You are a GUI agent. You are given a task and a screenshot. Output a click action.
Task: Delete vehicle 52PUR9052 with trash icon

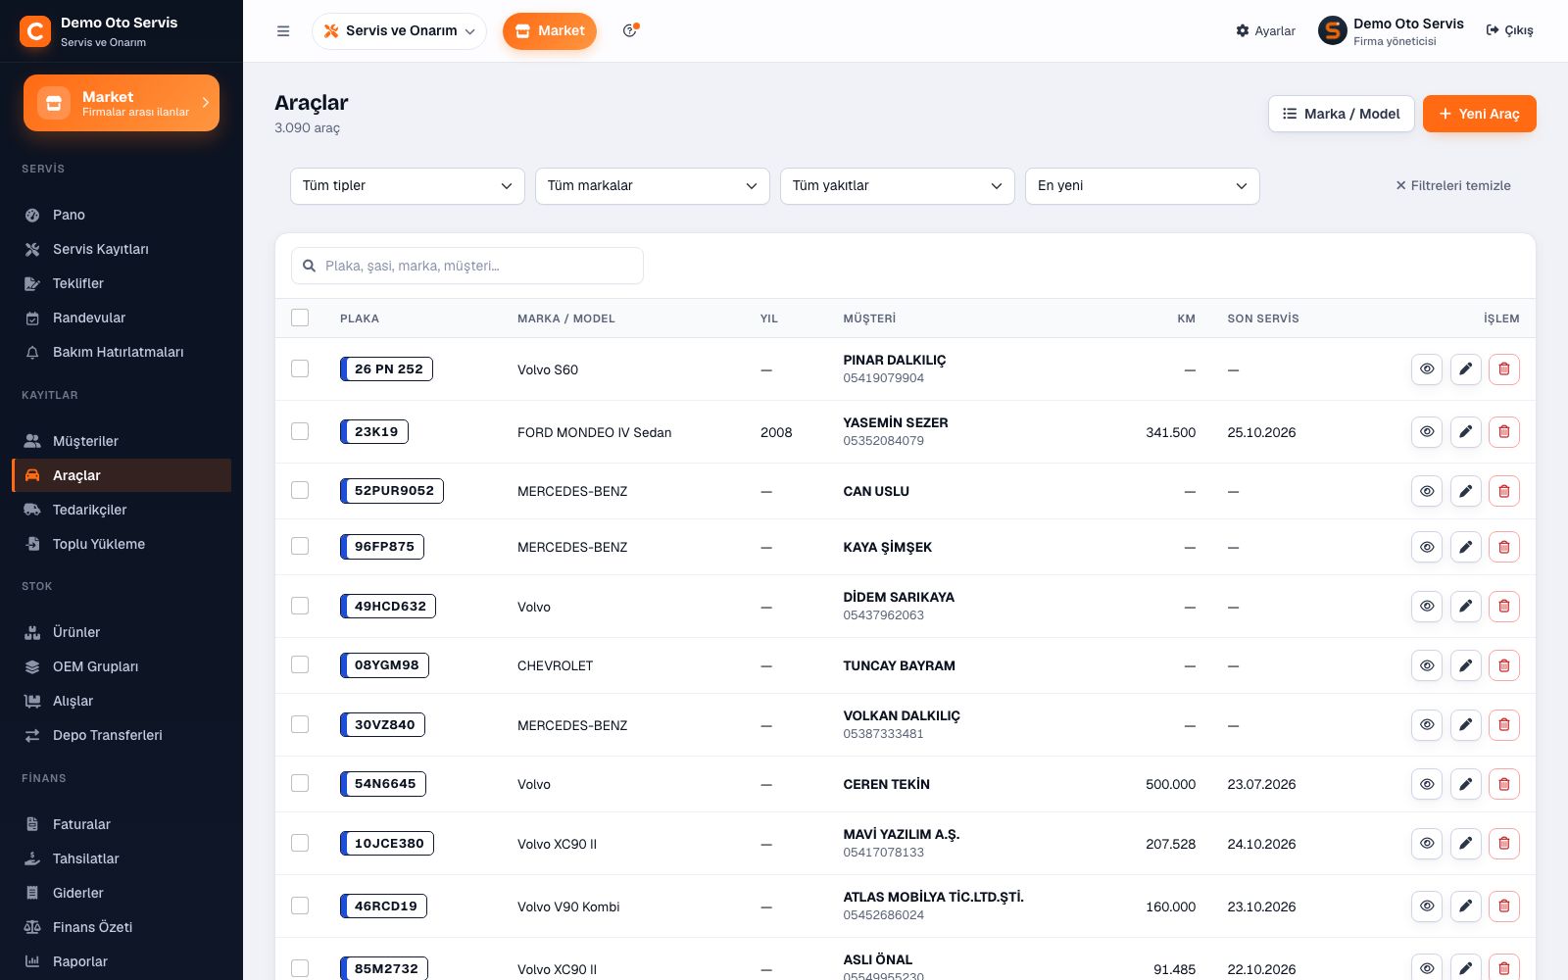tap(1504, 491)
